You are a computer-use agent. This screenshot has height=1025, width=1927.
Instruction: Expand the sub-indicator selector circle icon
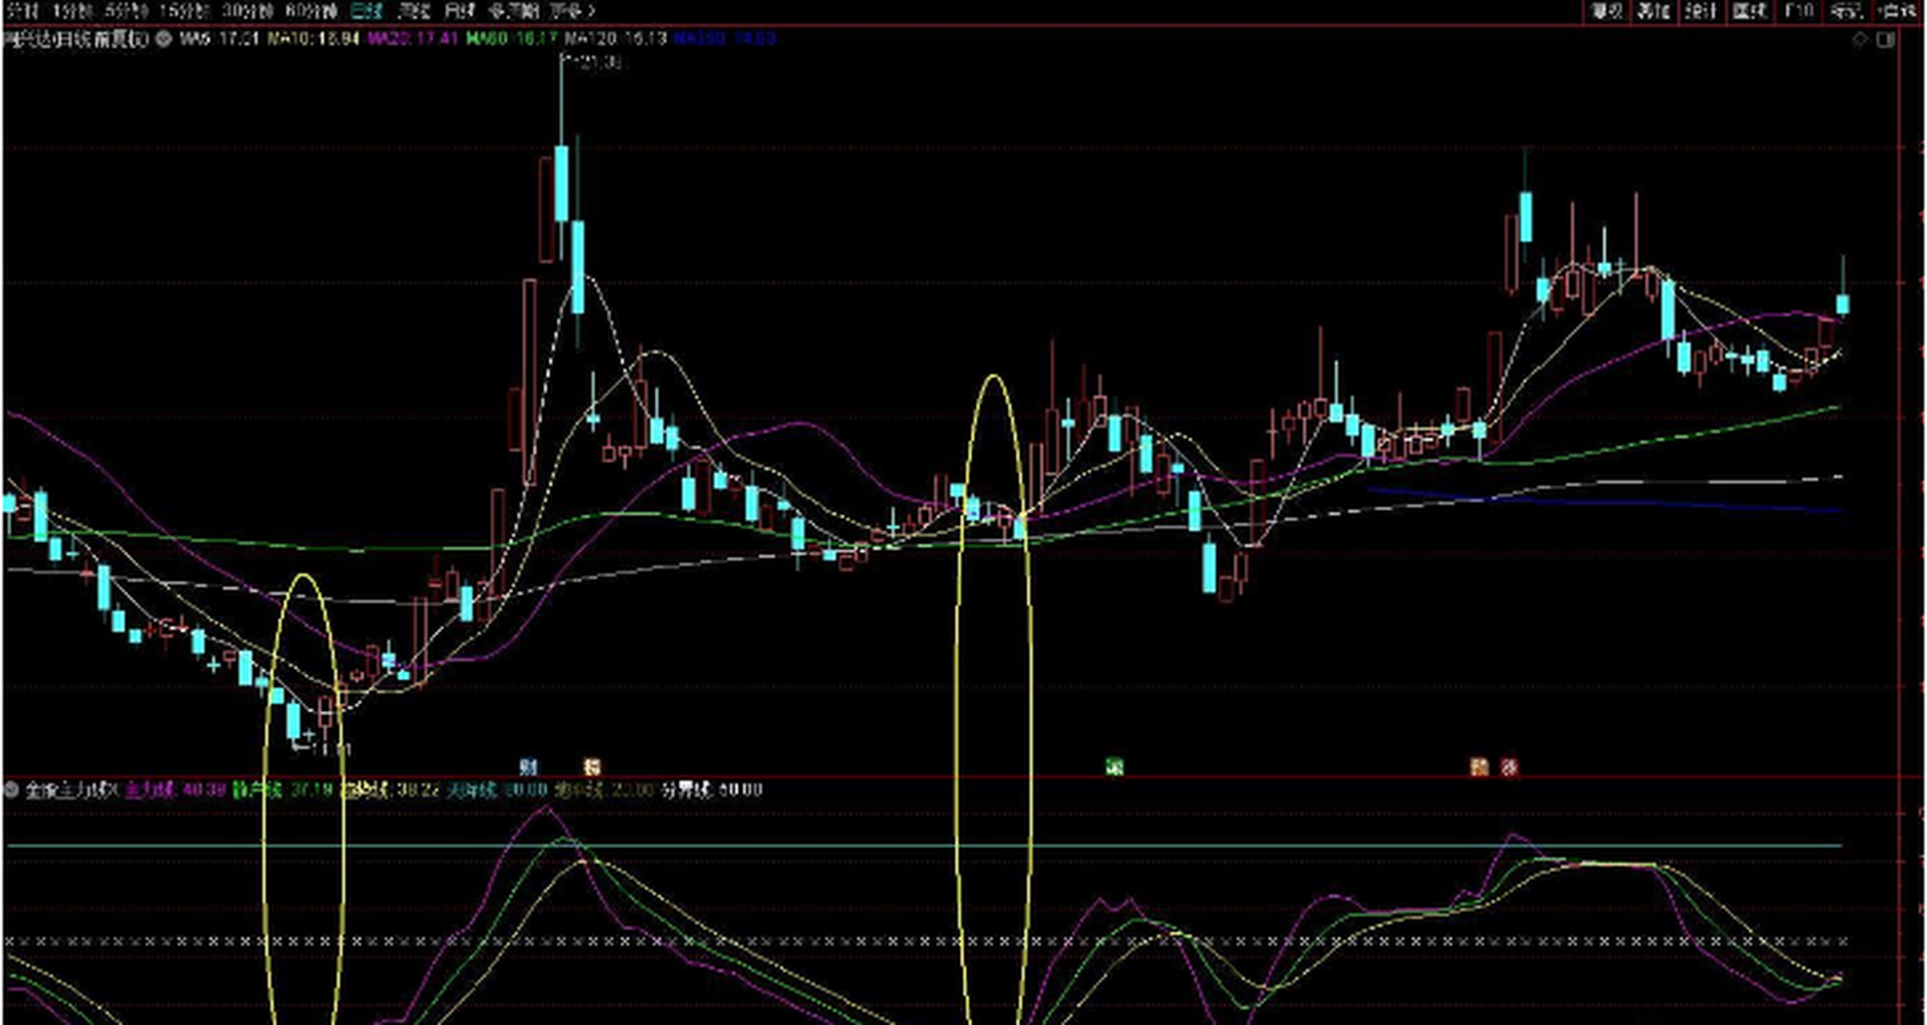tap(11, 790)
